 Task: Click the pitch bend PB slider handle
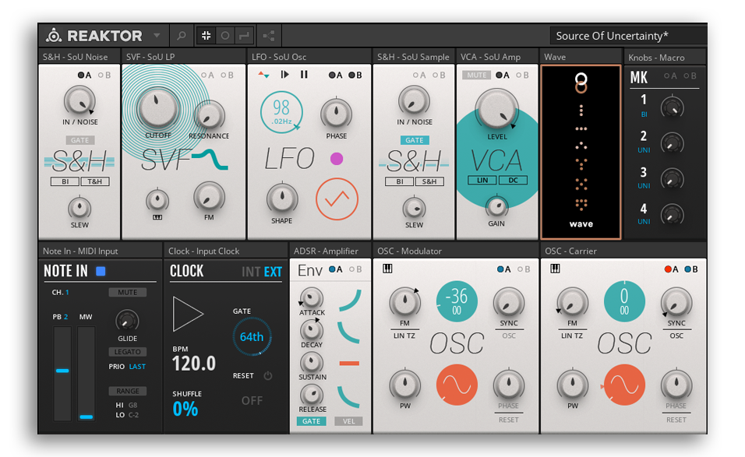point(62,371)
